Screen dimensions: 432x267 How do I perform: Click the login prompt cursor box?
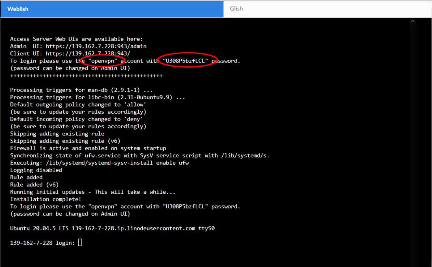pyautogui.click(x=80, y=242)
